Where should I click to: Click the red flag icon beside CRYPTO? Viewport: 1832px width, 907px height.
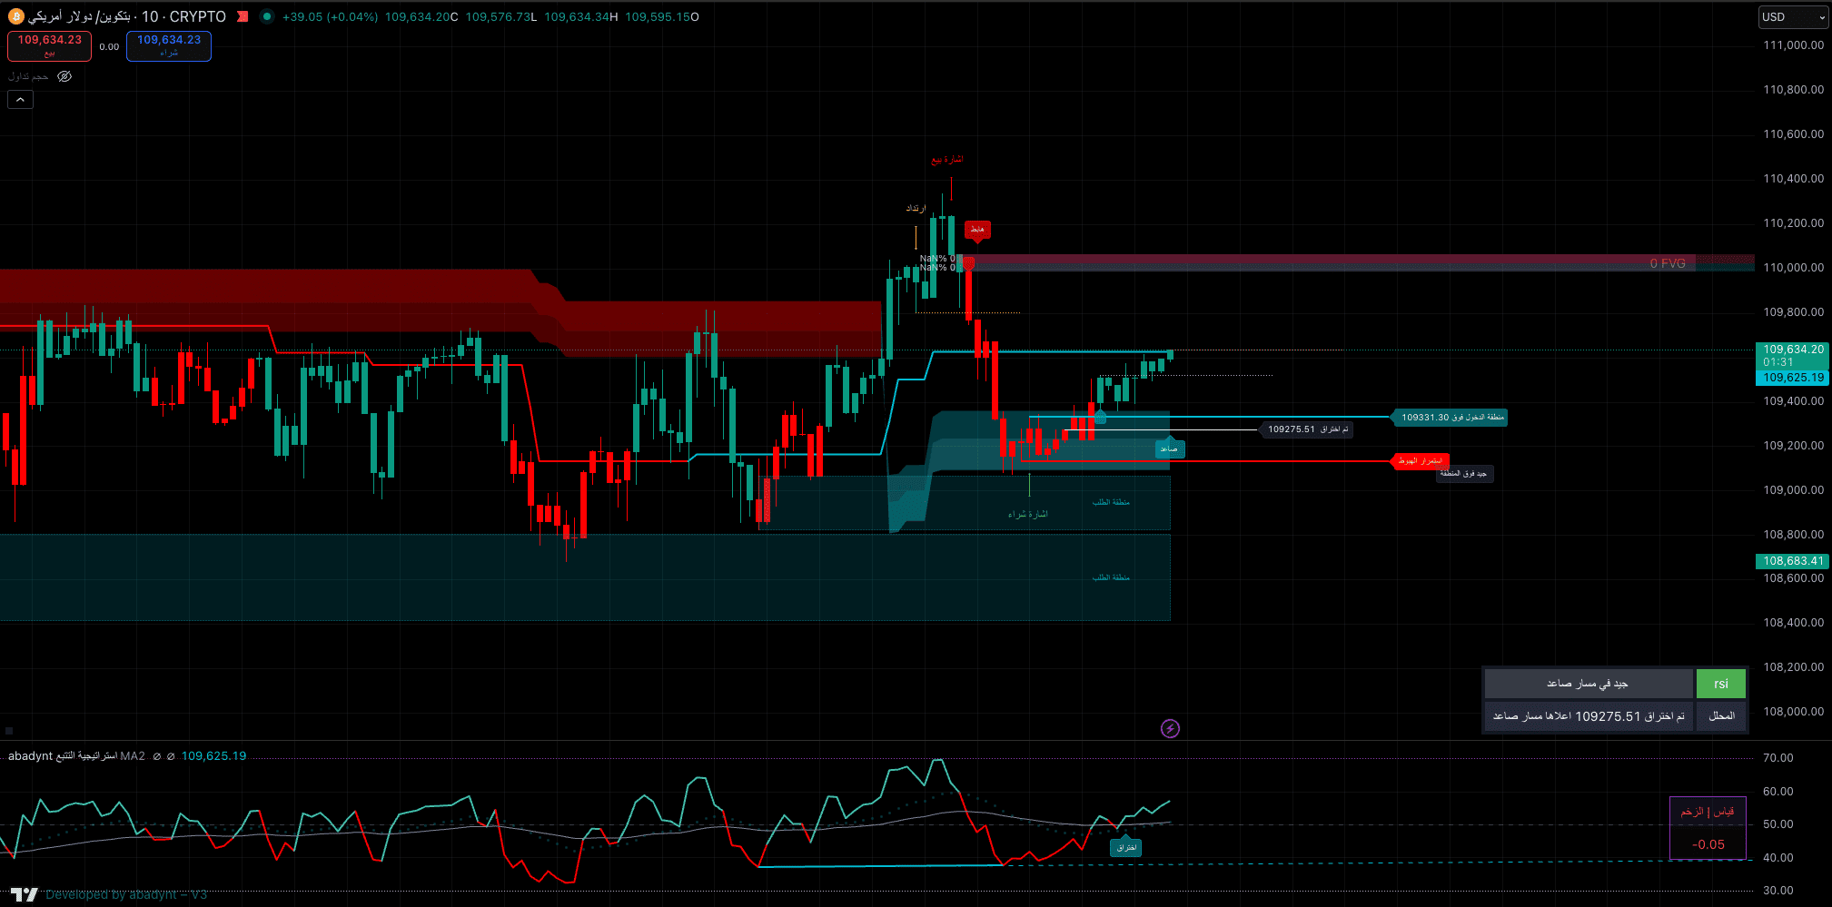(243, 16)
